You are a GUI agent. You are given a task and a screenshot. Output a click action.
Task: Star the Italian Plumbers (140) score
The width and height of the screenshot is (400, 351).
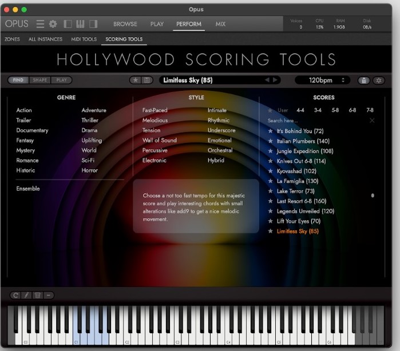pos(271,141)
